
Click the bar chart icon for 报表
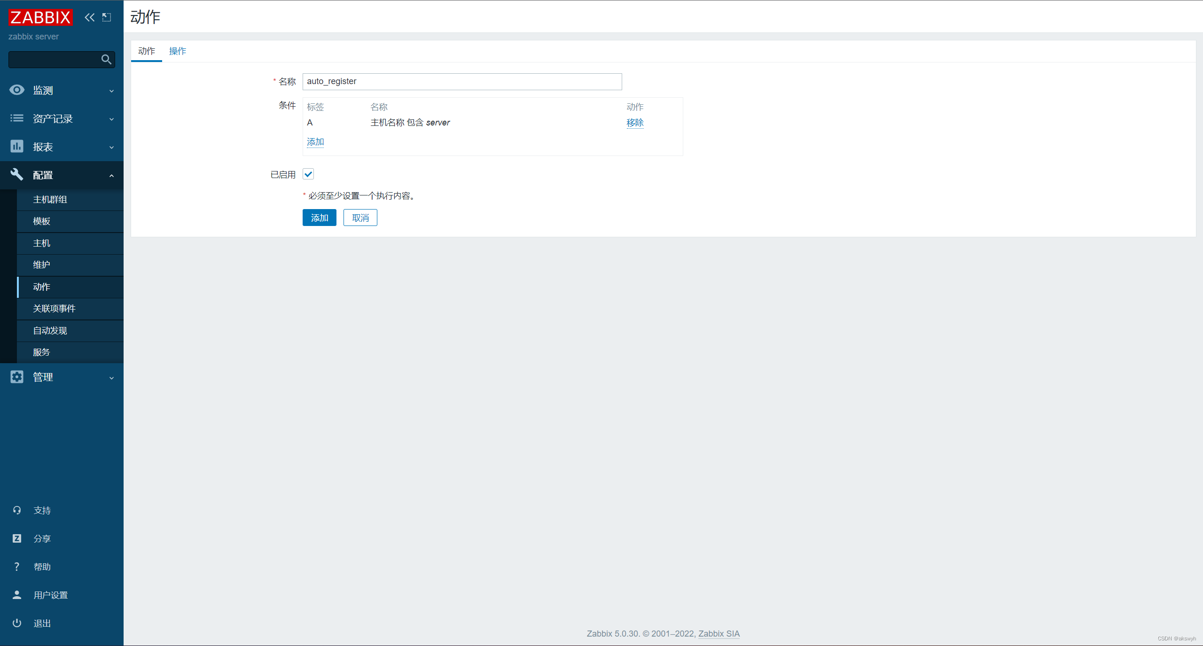(17, 146)
